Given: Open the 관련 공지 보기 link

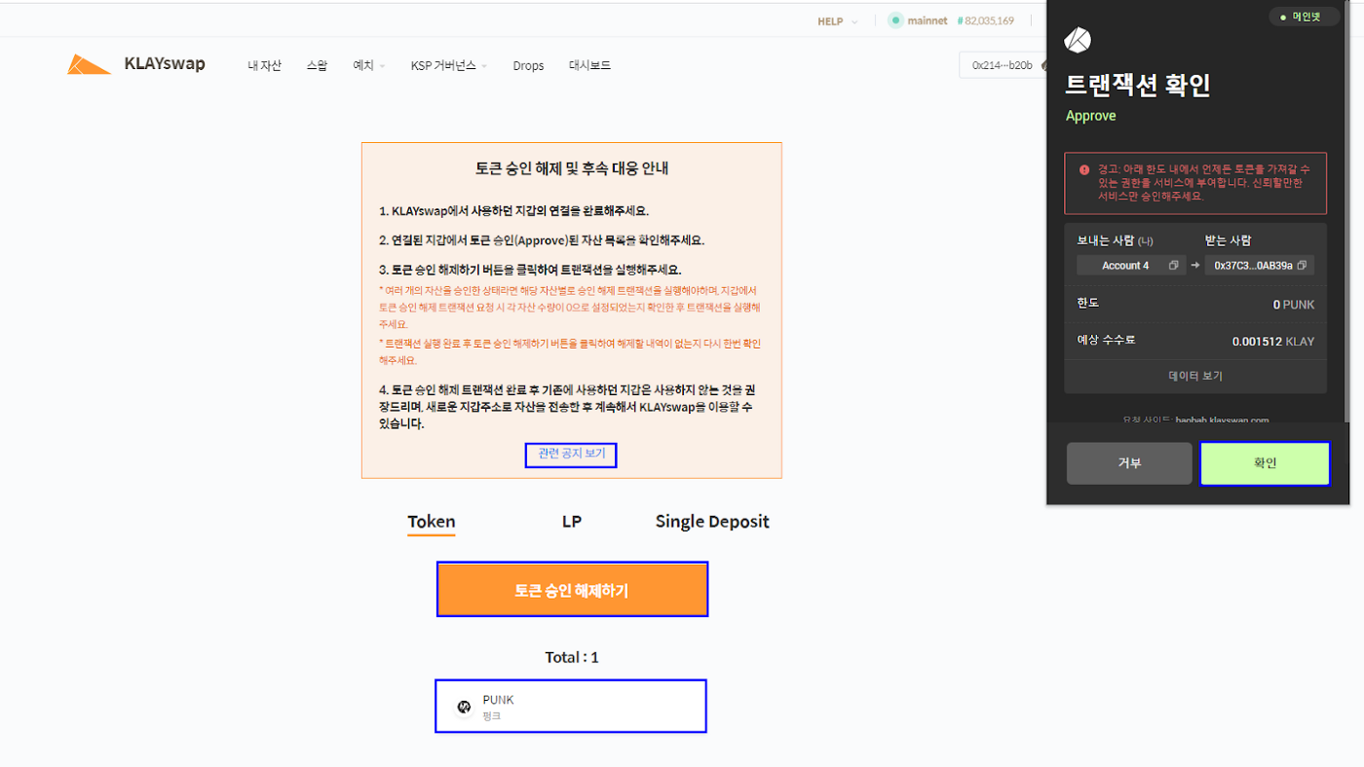Looking at the screenshot, I should pos(571,455).
